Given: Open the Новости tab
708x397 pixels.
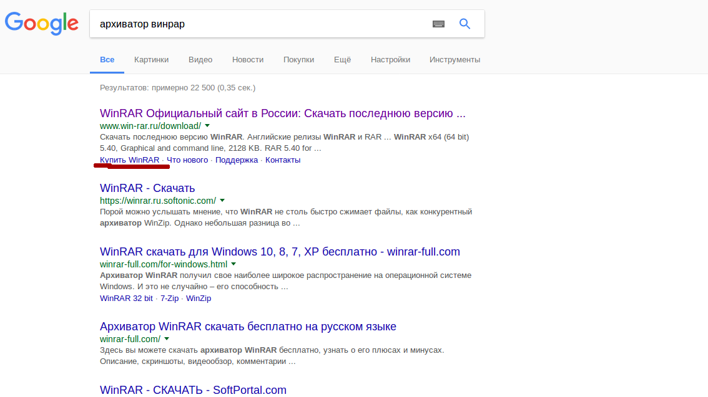Looking at the screenshot, I should pos(248,59).
